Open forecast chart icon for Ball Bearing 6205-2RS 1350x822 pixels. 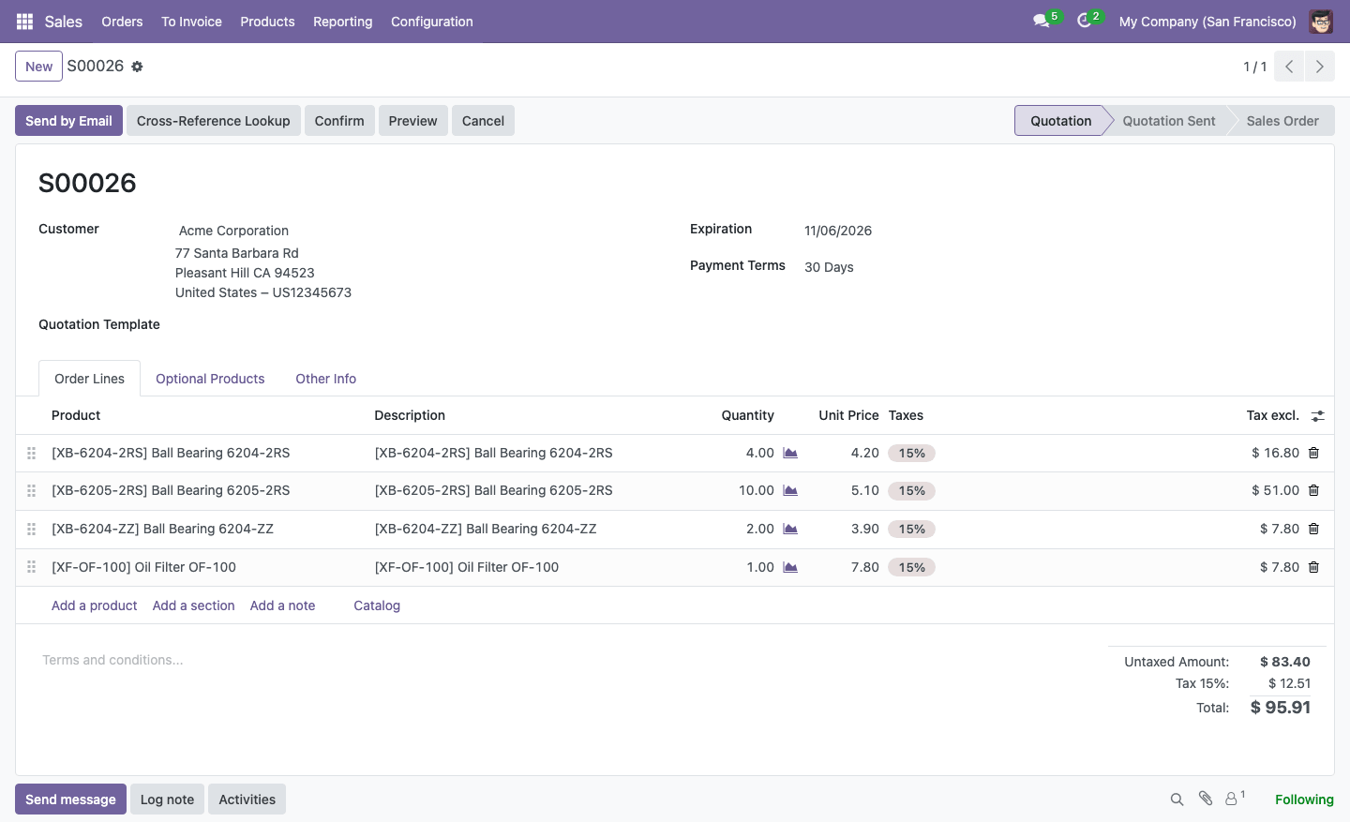790,490
